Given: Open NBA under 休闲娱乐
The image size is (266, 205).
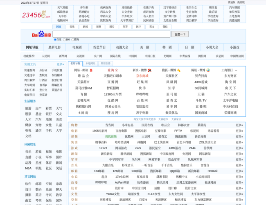Looking at the screenshot, I should click(28, 168).
